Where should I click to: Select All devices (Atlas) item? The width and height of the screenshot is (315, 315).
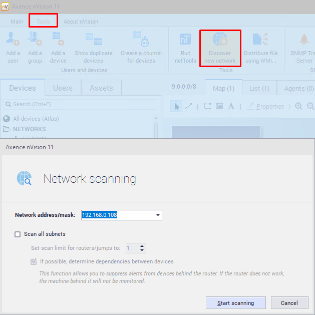point(35,119)
